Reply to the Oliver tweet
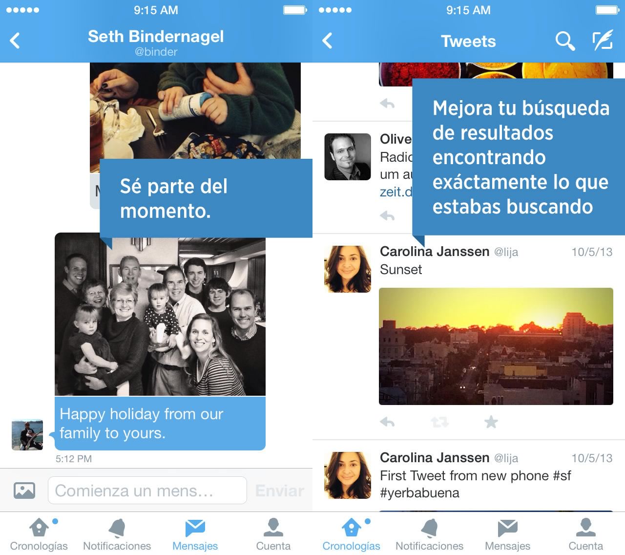This screenshot has height=555, width=625. click(387, 215)
